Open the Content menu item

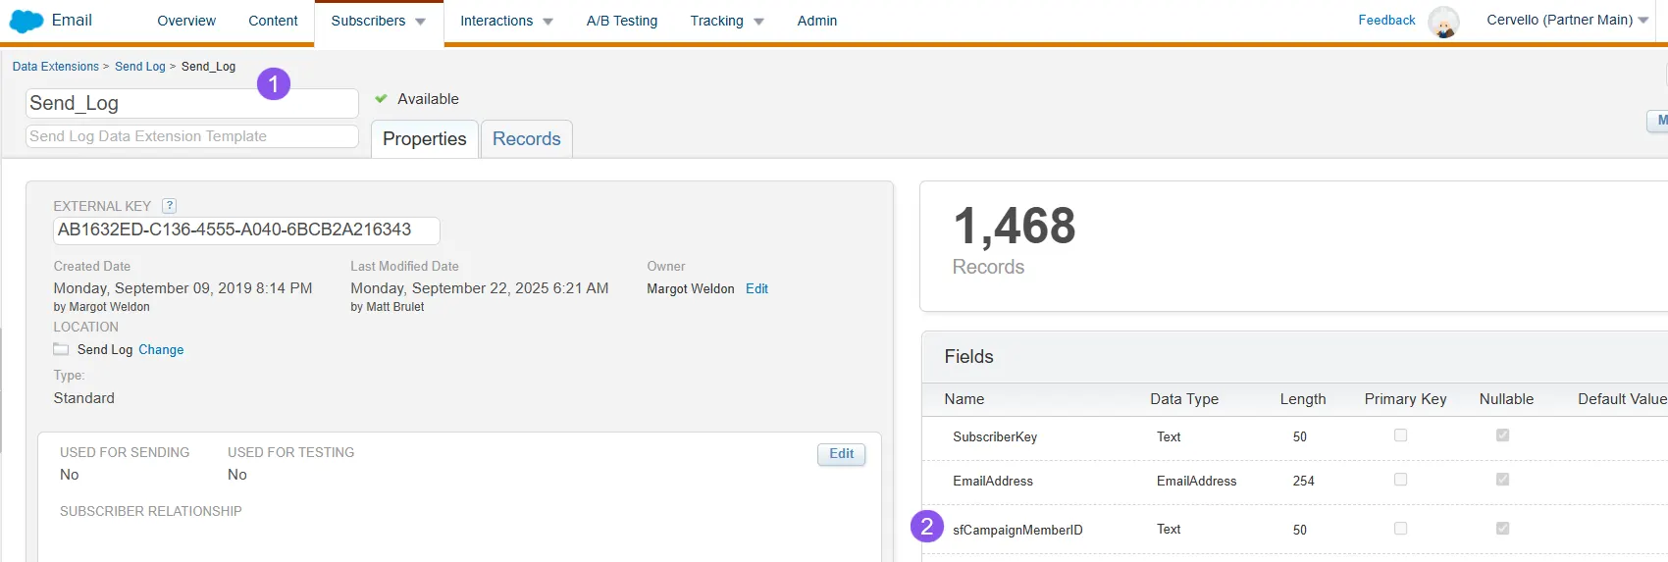point(273,21)
